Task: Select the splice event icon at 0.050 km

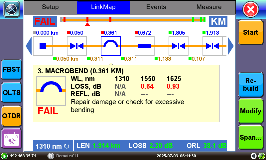Action: point(77,46)
